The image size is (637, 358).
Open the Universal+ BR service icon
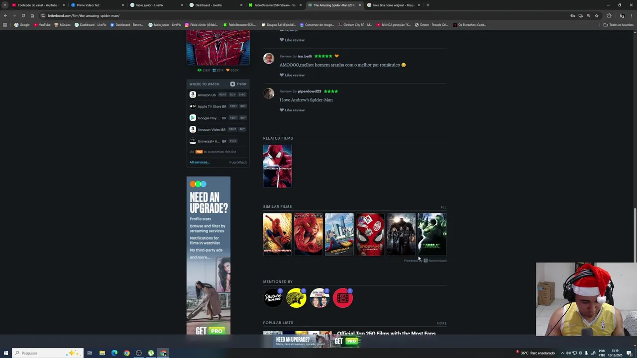coord(193,141)
